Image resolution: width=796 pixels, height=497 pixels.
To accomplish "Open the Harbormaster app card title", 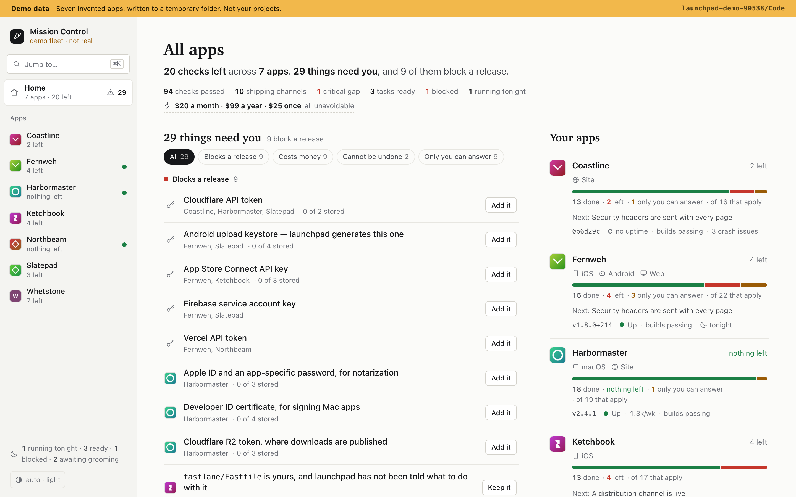I will click(600, 353).
